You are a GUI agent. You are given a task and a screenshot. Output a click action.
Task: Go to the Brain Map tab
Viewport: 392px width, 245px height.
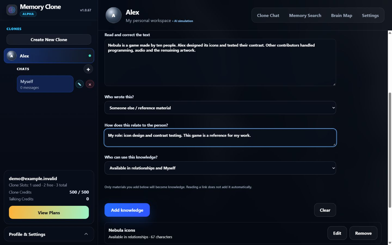[x=342, y=16]
